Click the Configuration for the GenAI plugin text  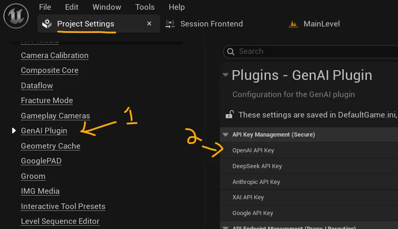tap(294, 94)
